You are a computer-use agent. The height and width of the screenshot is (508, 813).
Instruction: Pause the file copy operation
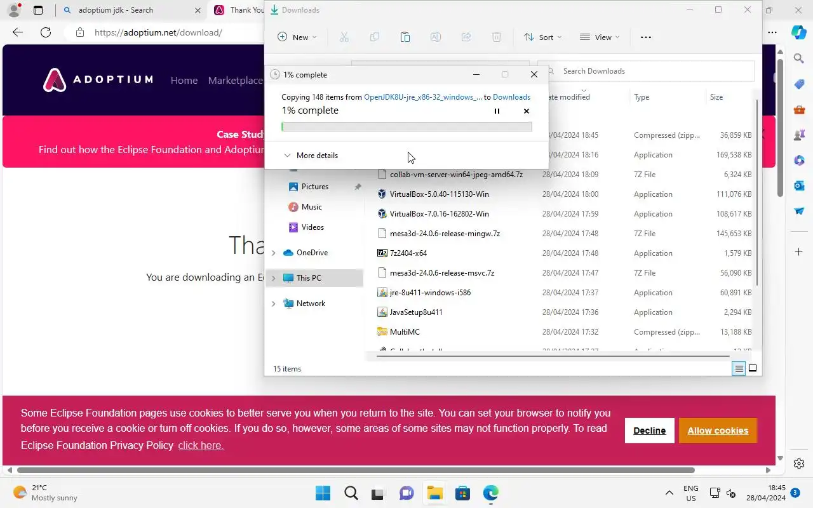(x=497, y=111)
